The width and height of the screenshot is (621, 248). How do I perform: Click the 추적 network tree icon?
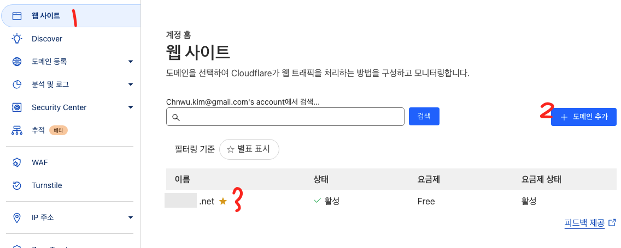[17, 130]
